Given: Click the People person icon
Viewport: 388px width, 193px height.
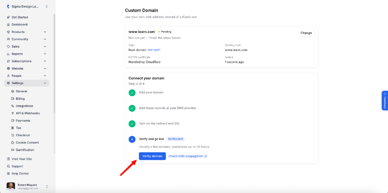Looking at the screenshot, I should click(x=8, y=76).
